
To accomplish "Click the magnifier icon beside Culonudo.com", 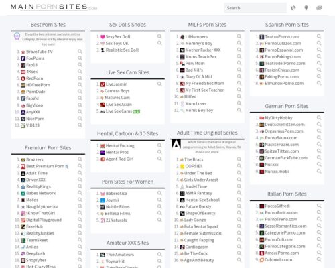I will pyautogui.click(x=319, y=259).
